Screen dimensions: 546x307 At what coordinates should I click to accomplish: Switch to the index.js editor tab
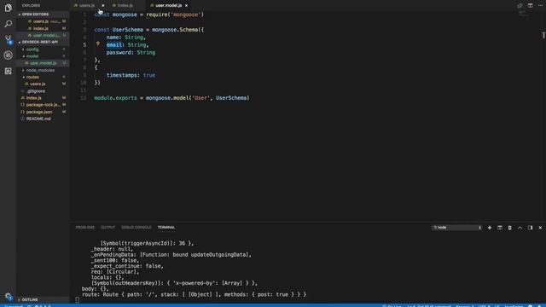click(x=125, y=6)
